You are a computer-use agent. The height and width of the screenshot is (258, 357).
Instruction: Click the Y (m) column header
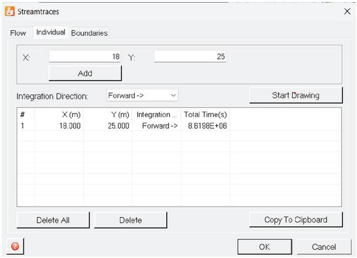(107, 114)
